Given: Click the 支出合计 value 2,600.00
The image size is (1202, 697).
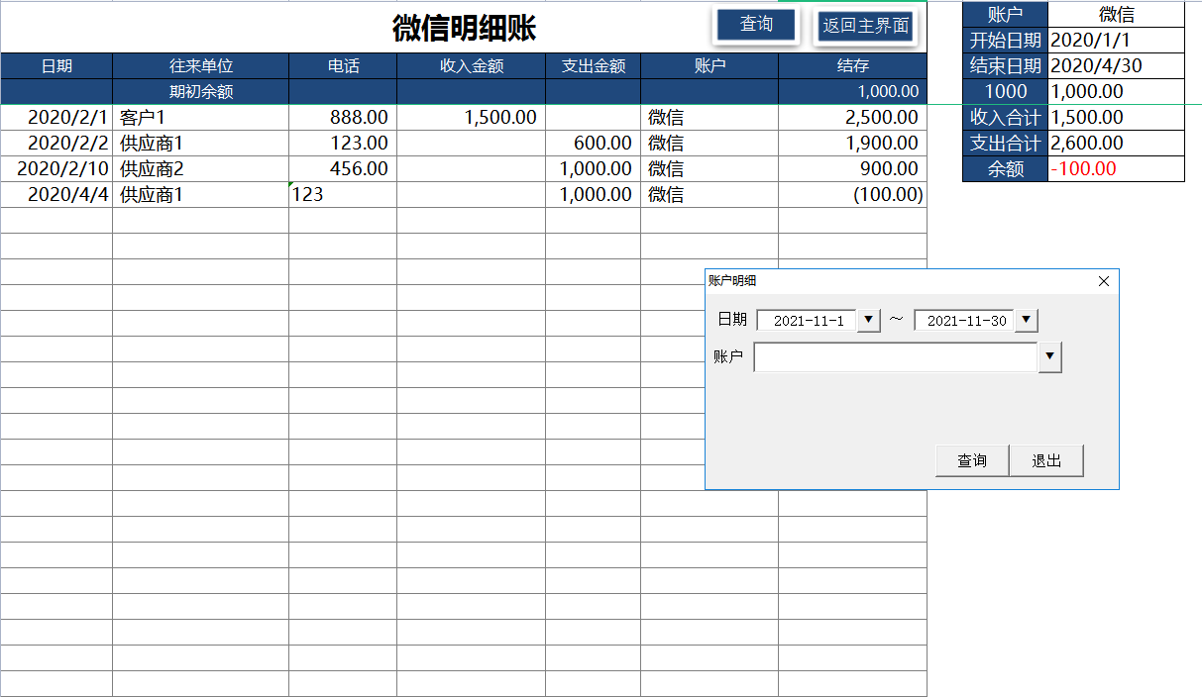Looking at the screenshot, I should pyautogui.click(x=1116, y=144).
